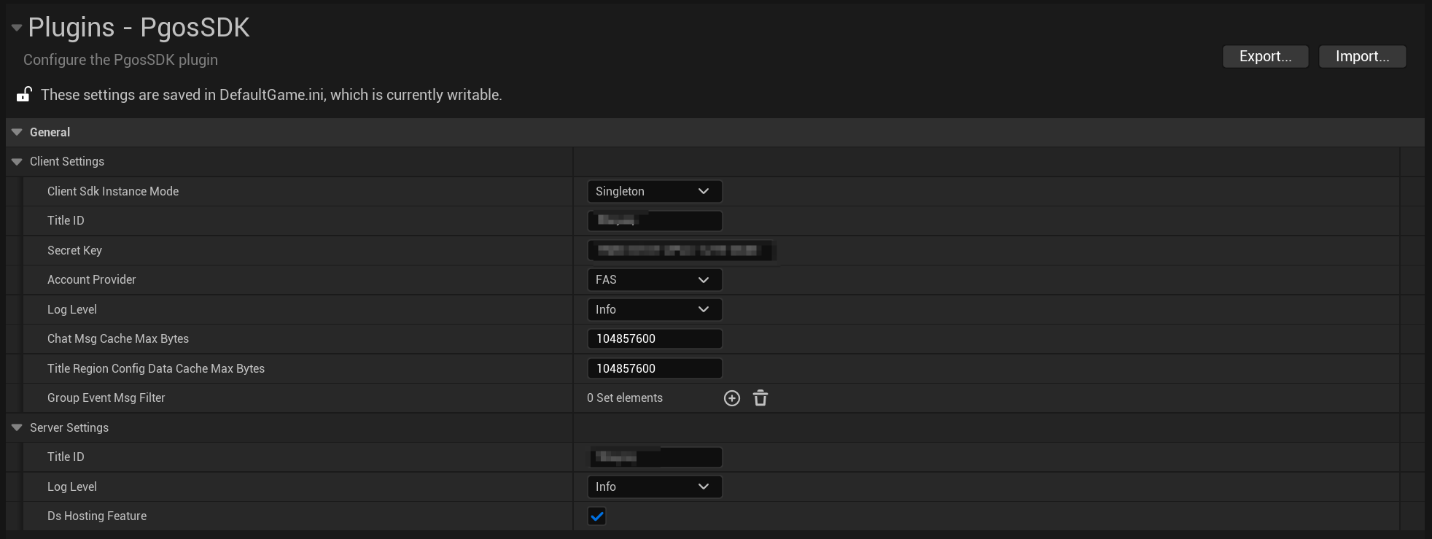
Task: Collapse the Plugins - PgosSDK section arrow
Action: [x=16, y=28]
